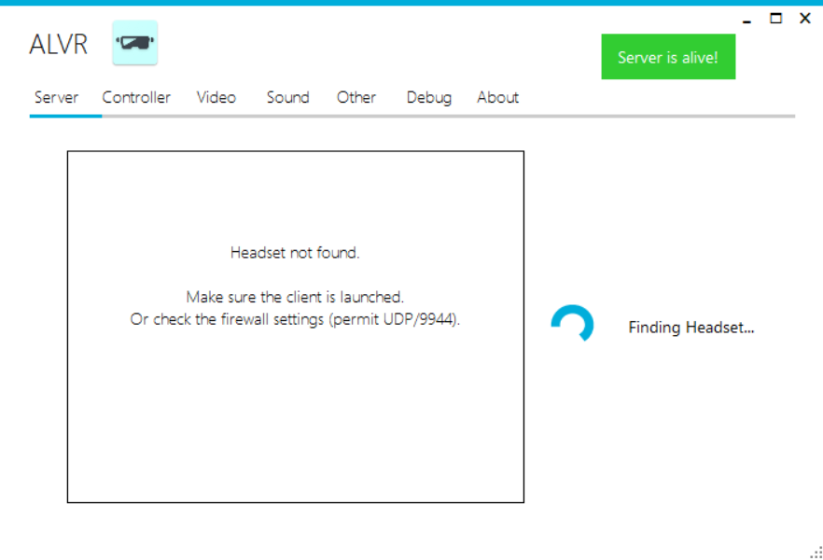Click the green Server is alive button
Image resolution: width=823 pixels, height=560 pixels.
(668, 57)
